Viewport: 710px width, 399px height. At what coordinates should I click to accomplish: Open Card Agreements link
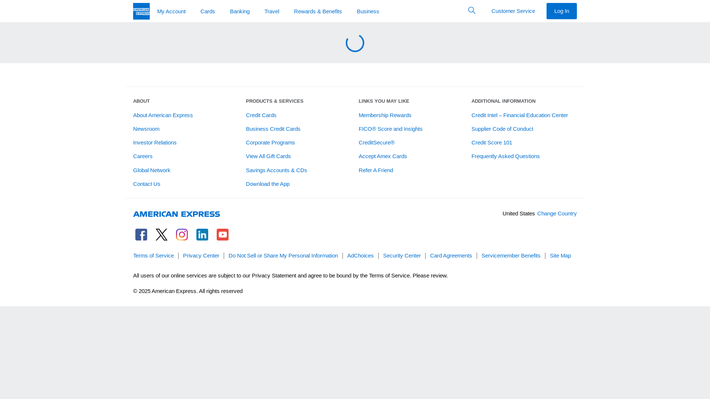[x=451, y=256]
